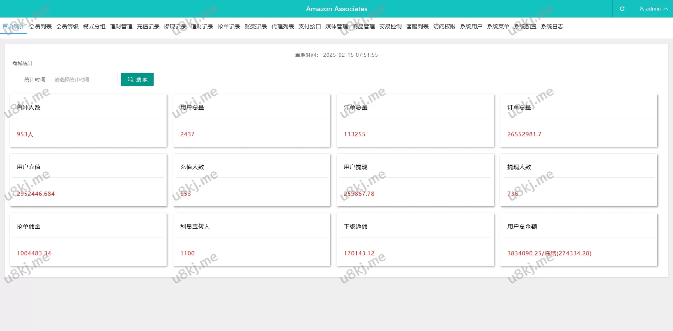Go to the 访问权限 tab
Viewport: 673px width, 331px height.
click(x=444, y=27)
